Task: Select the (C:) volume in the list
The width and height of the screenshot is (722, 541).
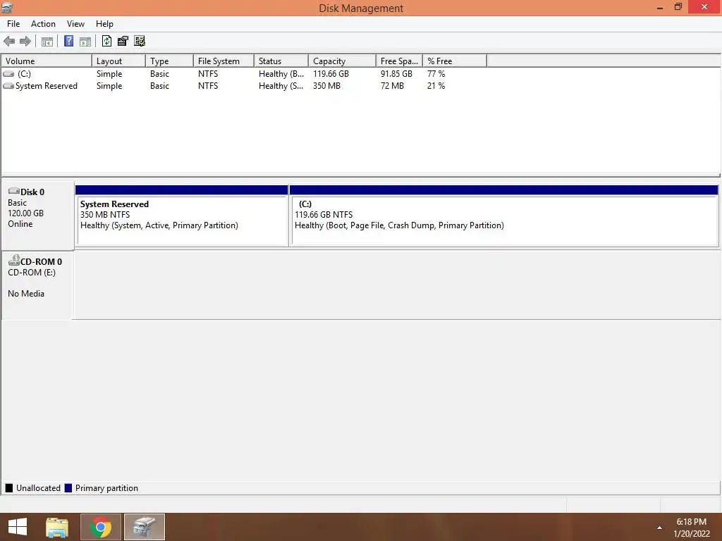Action: 24,73
